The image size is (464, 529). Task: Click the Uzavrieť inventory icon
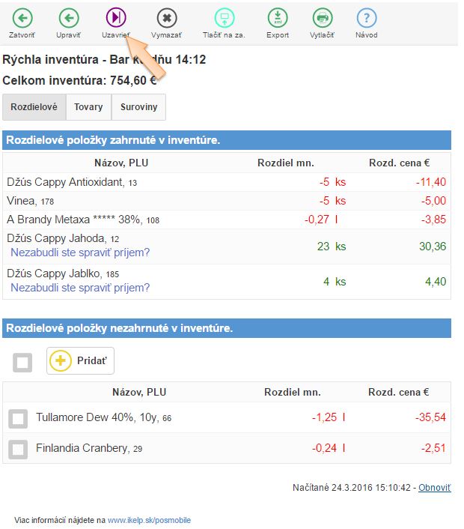[116, 18]
